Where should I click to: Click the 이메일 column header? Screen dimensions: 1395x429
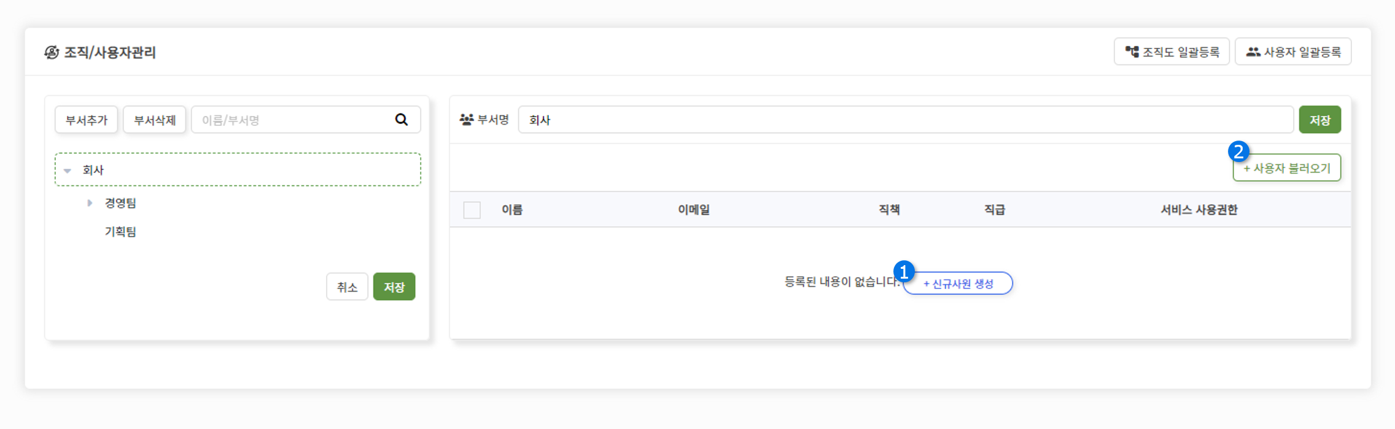click(694, 210)
